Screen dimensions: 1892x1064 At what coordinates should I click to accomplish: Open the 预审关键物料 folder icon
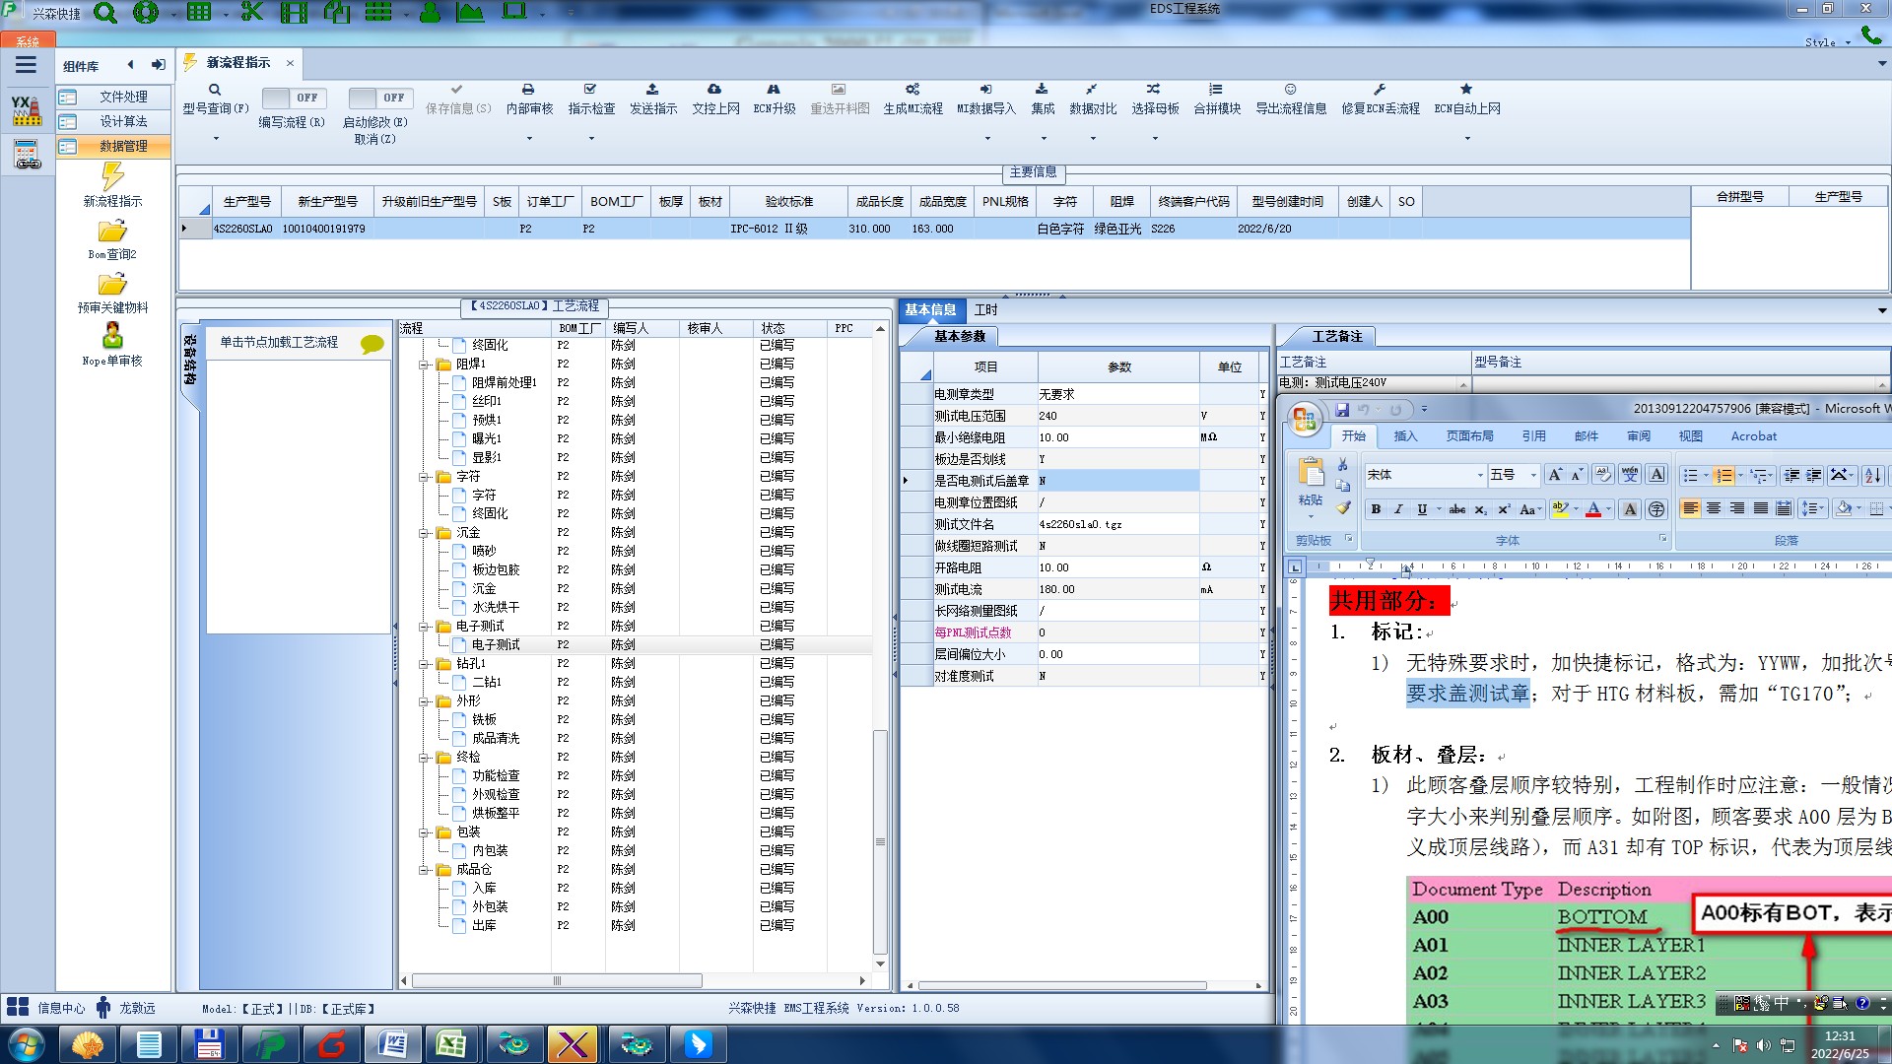click(112, 285)
